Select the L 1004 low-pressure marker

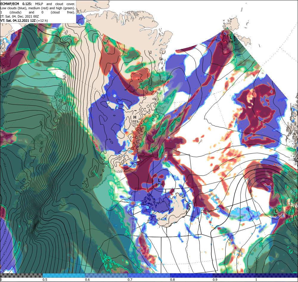(159, 182)
